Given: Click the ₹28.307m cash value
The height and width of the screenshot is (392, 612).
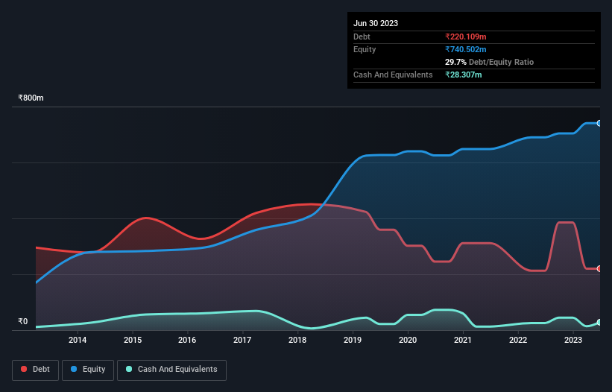Looking at the screenshot, I should point(464,75).
